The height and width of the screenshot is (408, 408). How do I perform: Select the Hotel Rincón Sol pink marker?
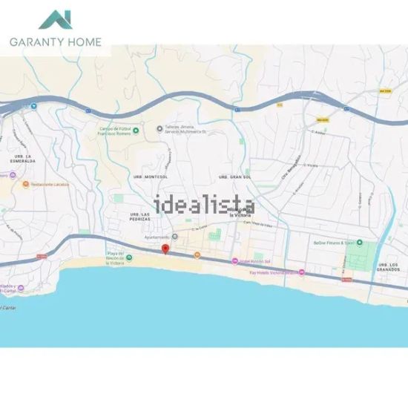(234, 261)
